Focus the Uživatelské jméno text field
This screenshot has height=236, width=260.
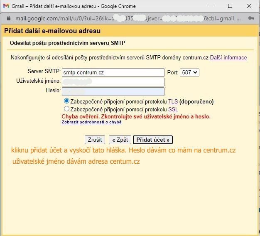[x=113, y=82]
